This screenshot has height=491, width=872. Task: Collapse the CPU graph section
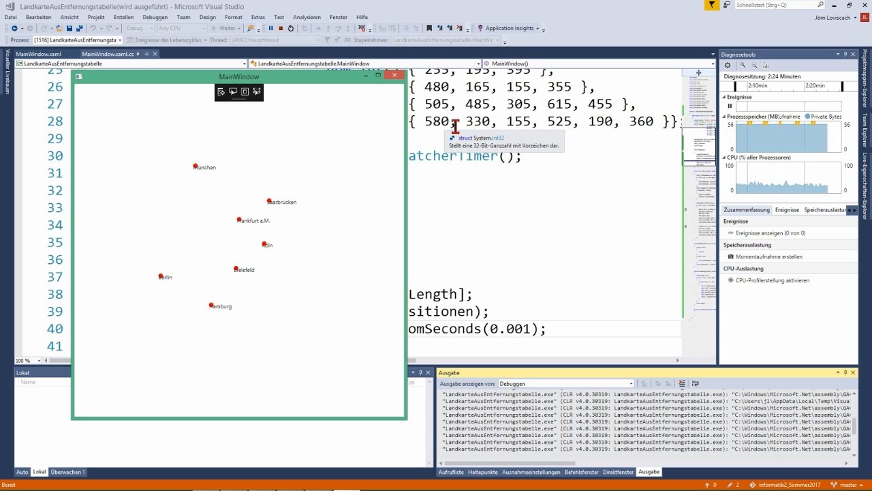pyautogui.click(x=725, y=158)
